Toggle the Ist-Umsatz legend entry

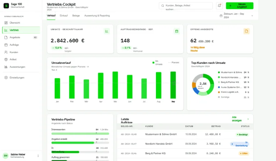point(157,63)
